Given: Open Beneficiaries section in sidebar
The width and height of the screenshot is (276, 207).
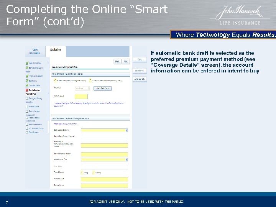Looking at the screenshot, I should pyautogui.click(x=33, y=81).
